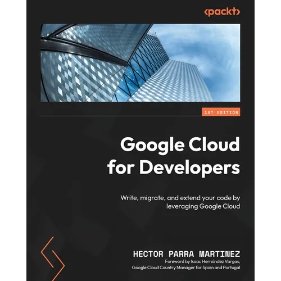Click the author name "HECTOR PARRA MARTINEZ"
The height and width of the screenshot is (281, 281).
point(187,254)
